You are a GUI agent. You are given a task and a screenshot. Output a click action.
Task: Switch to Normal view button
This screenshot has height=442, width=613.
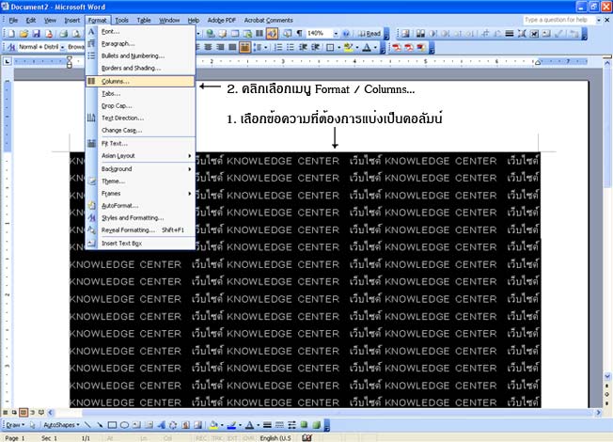tap(6, 412)
